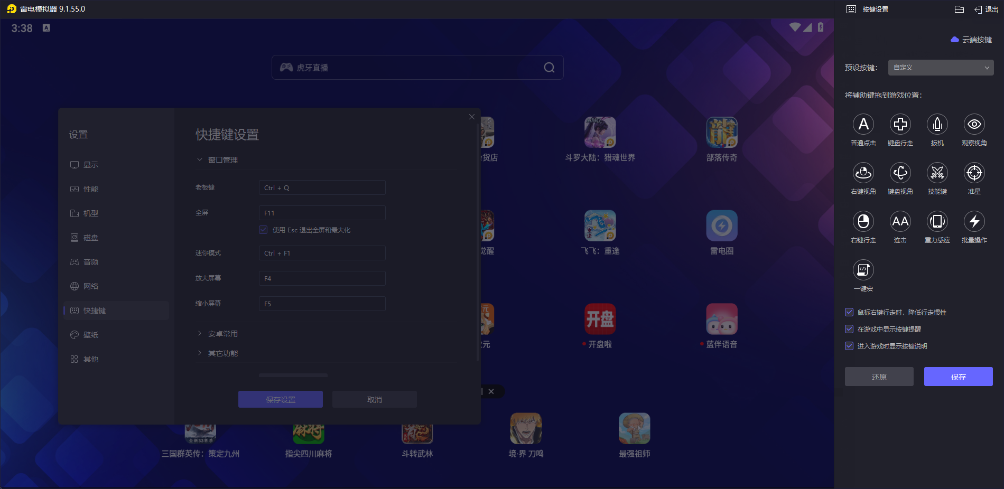Open the folder icon in key settings header

point(960,10)
